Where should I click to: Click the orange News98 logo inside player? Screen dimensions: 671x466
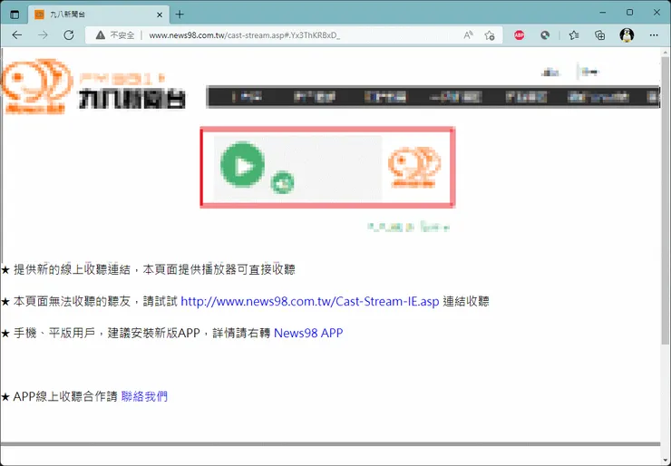[x=414, y=167]
